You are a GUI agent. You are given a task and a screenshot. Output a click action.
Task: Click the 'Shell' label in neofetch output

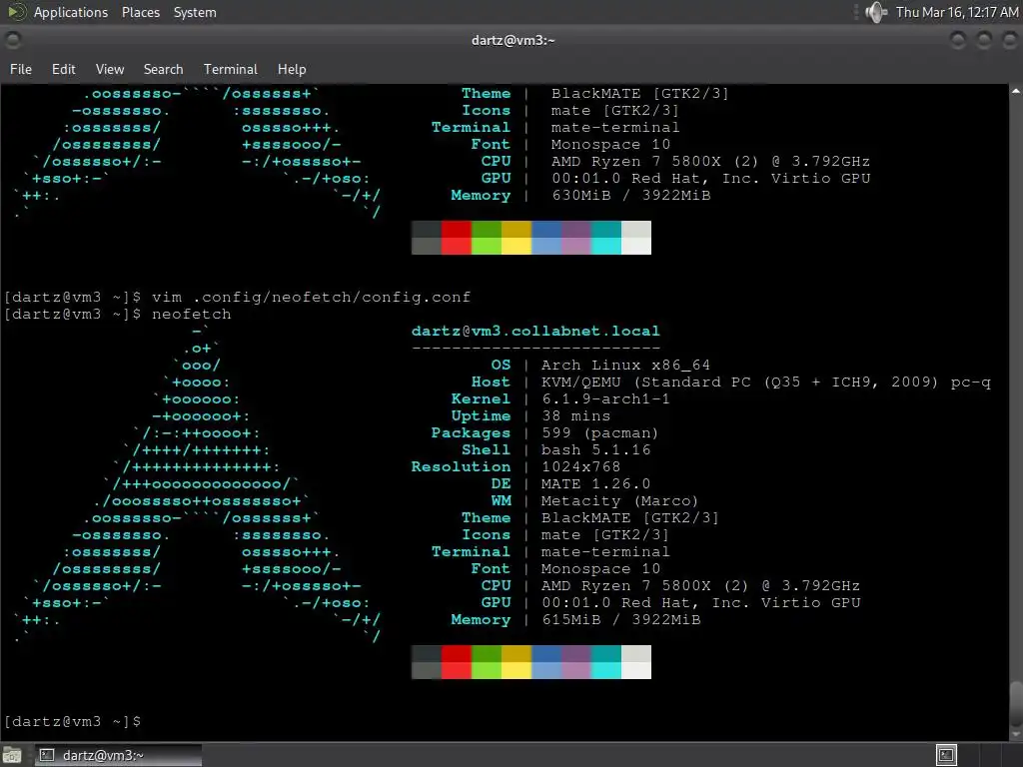(x=487, y=450)
